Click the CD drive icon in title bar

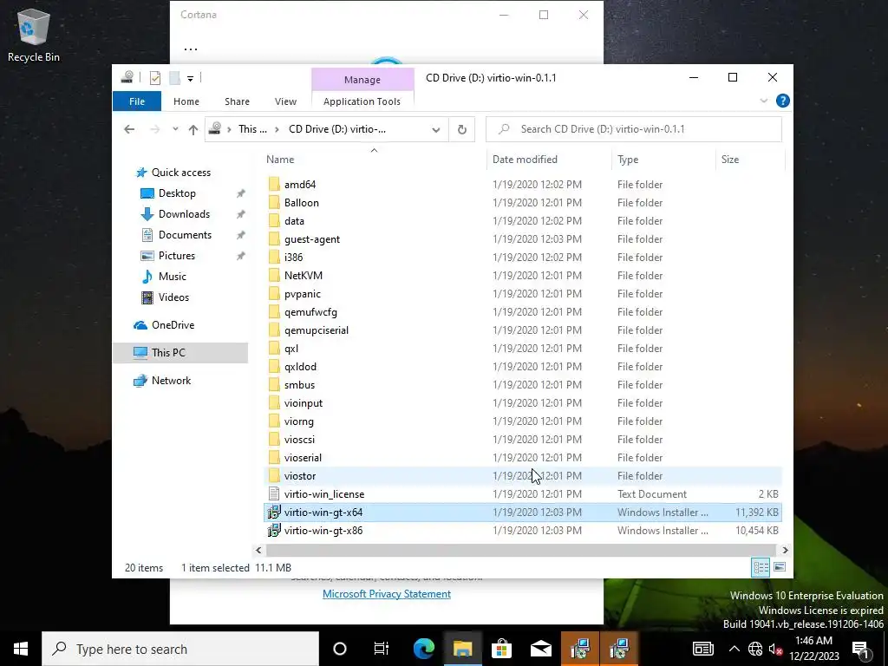click(127, 77)
